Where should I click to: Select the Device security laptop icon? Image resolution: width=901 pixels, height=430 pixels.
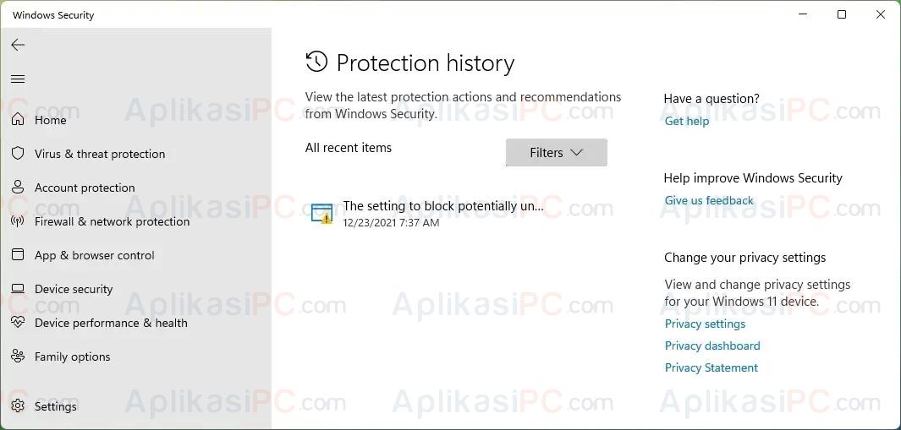[18, 289]
